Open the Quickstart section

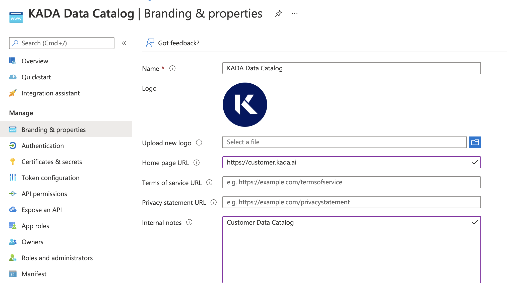pyautogui.click(x=36, y=77)
